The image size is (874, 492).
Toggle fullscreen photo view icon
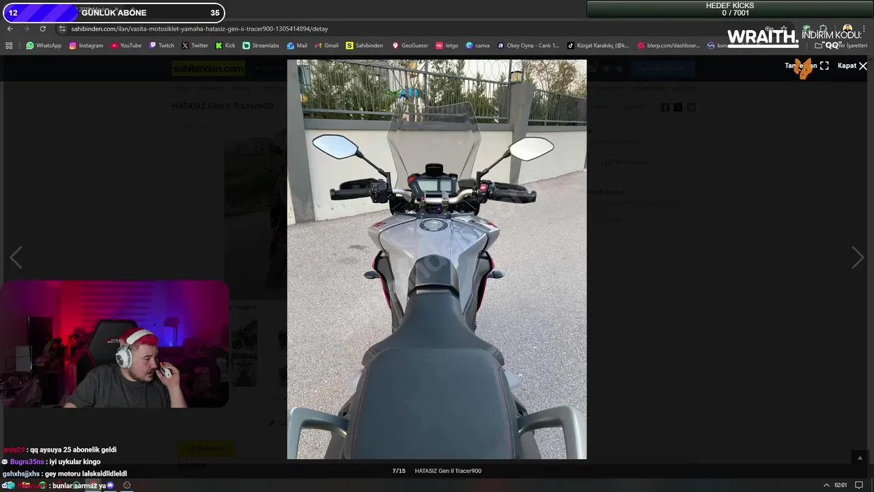point(824,66)
